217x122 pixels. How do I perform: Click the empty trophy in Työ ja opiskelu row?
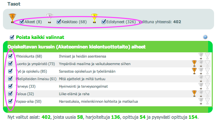(207, 71)
